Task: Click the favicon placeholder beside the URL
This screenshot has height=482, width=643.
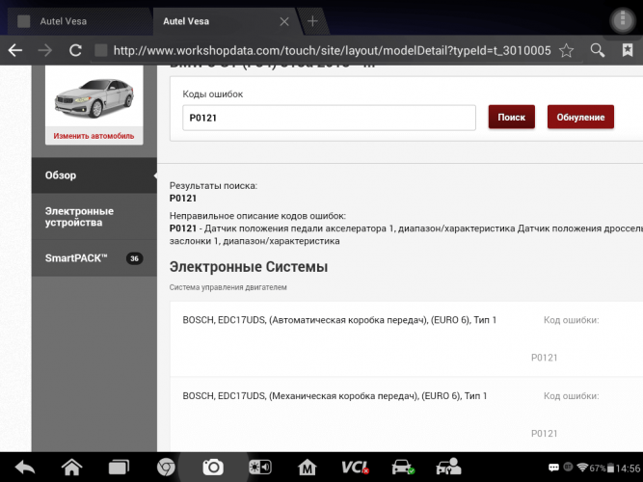Action: (101, 50)
